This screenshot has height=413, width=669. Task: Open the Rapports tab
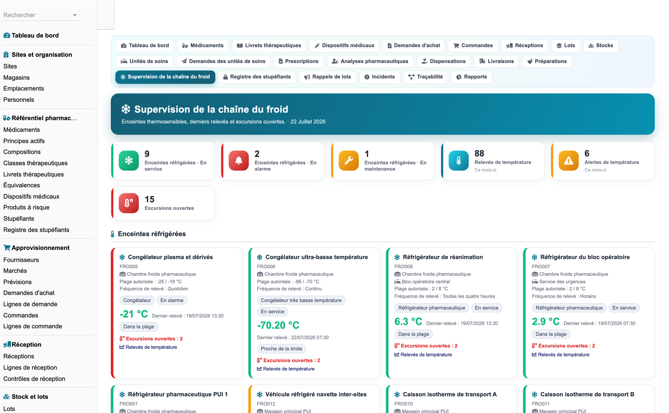point(471,77)
